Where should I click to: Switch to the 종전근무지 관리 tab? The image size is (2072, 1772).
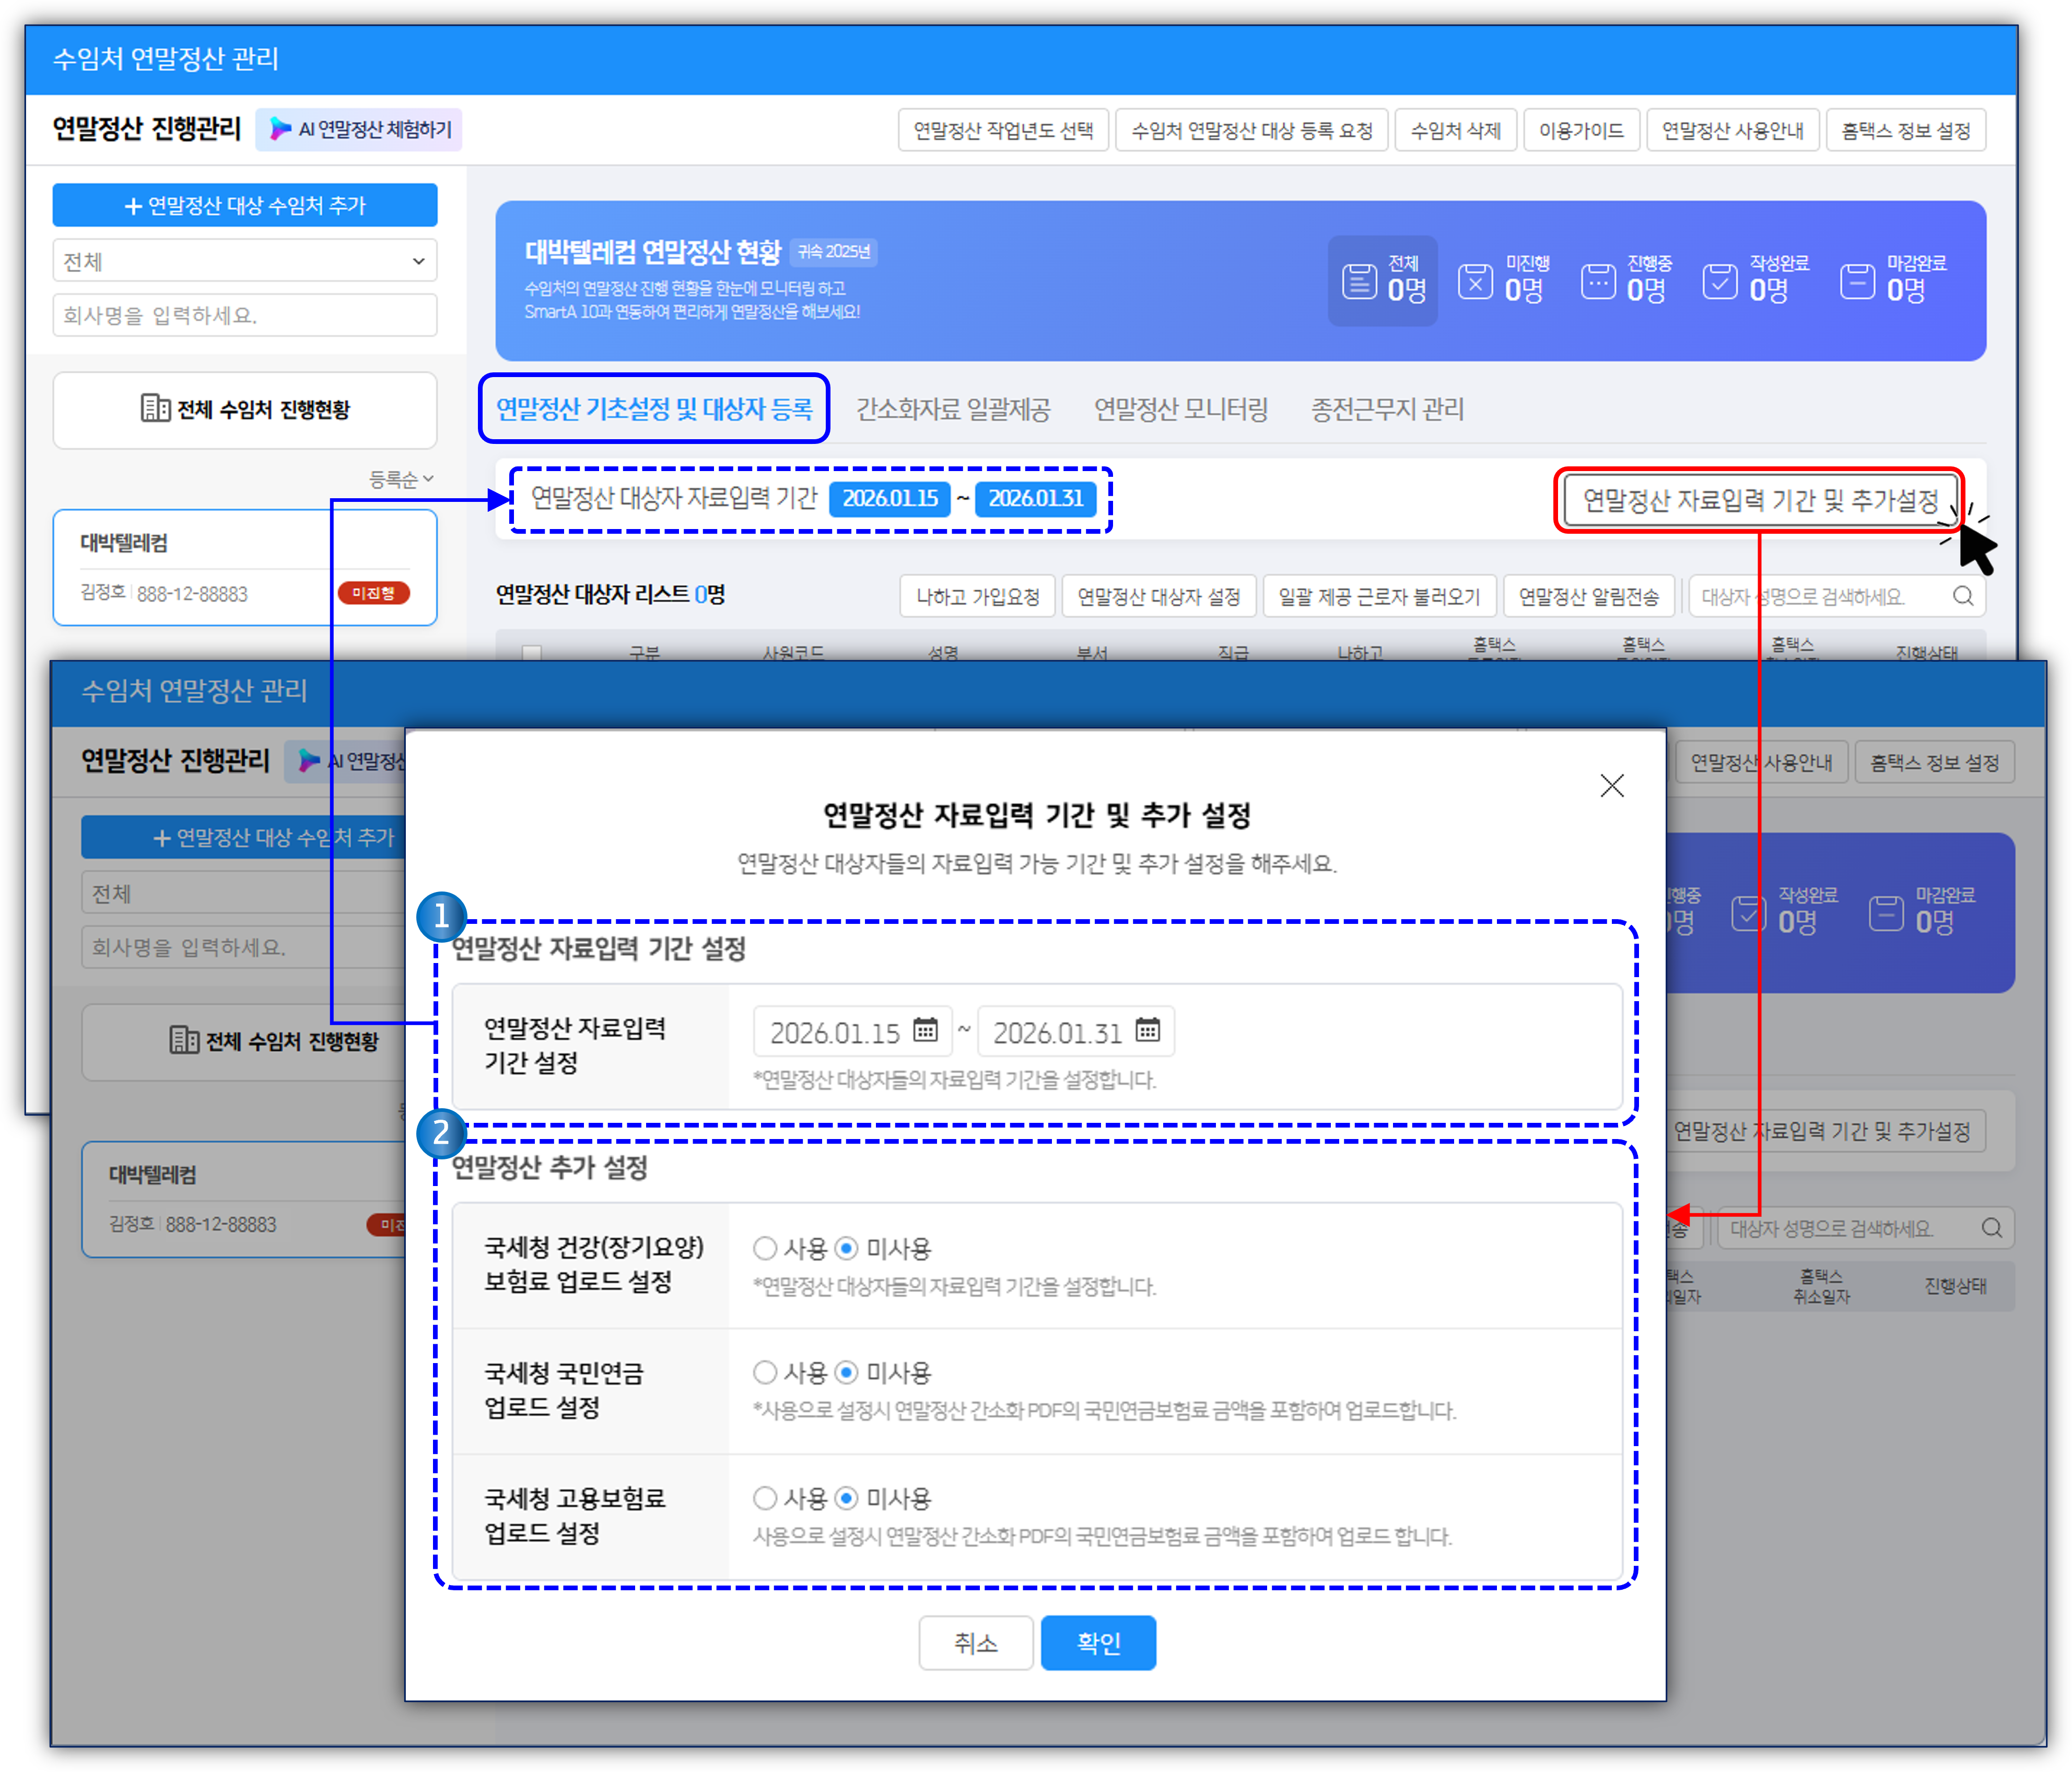[1388, 409]
